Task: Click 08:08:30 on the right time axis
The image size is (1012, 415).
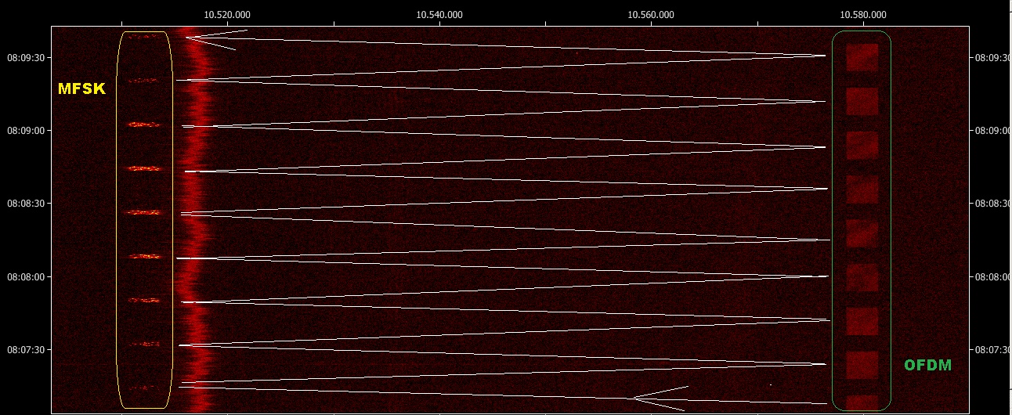Action: tap(992, 203)
